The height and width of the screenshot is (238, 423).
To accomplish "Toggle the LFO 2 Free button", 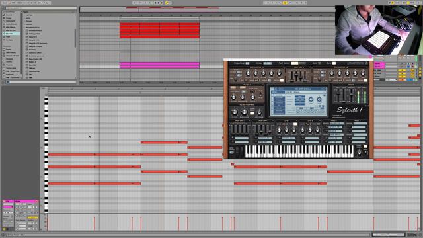I will [x=319, y=124].
